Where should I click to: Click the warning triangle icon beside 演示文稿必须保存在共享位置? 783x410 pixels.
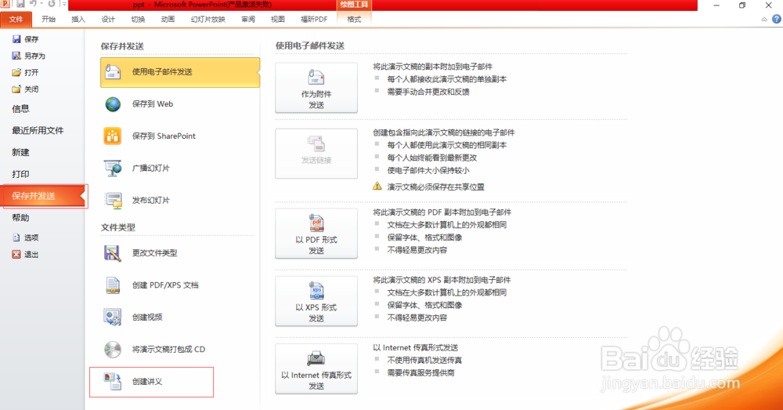coord(377,187)
